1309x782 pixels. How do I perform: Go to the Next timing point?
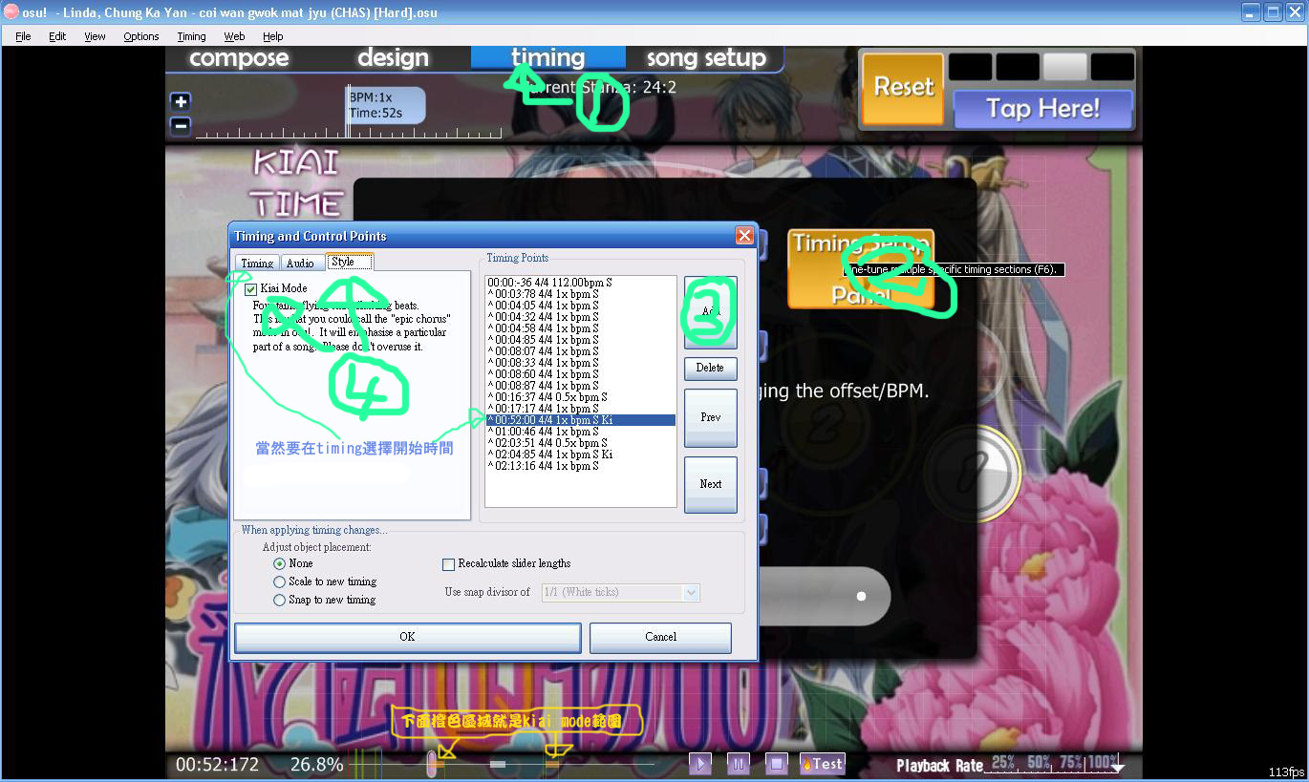coord(710,484)
